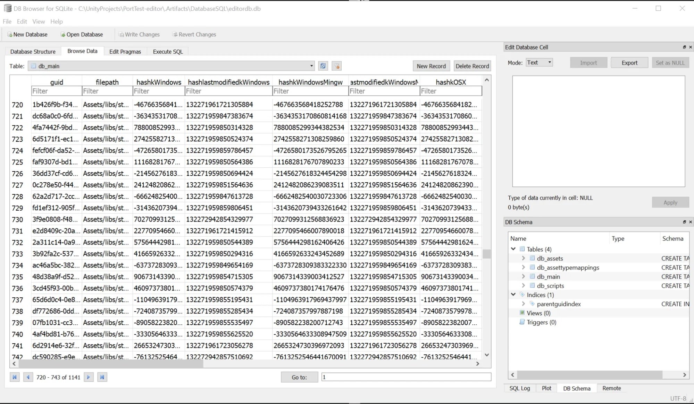The width and height of the screenshot is (694, 404).
Task: Jump to the first record page
Action: 14,377
